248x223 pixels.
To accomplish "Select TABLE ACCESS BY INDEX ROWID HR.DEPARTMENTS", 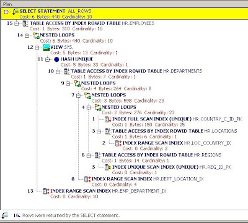I will (x=136, y=71).
